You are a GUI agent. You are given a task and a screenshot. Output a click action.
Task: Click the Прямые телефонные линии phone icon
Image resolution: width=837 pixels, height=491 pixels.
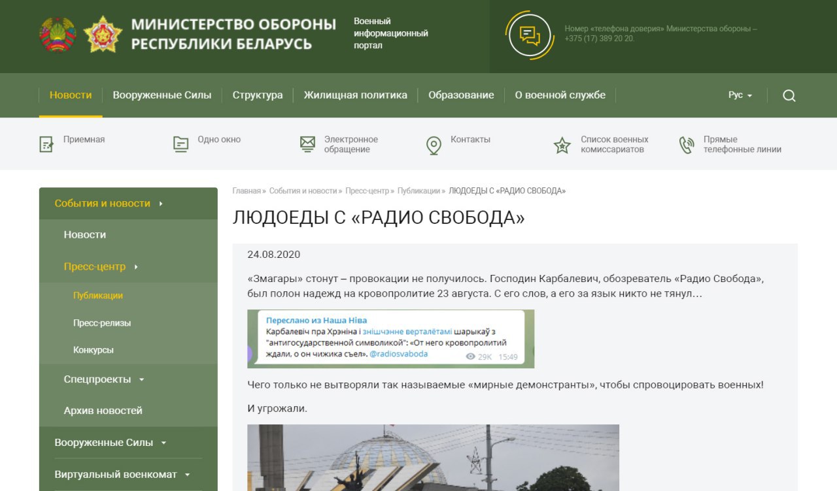[687, 145]
